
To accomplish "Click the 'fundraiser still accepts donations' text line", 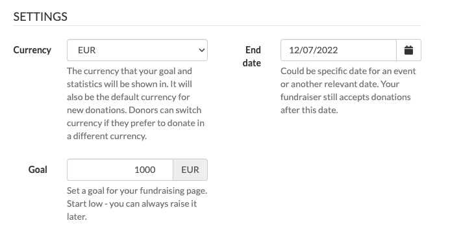I will pos(345,97).
